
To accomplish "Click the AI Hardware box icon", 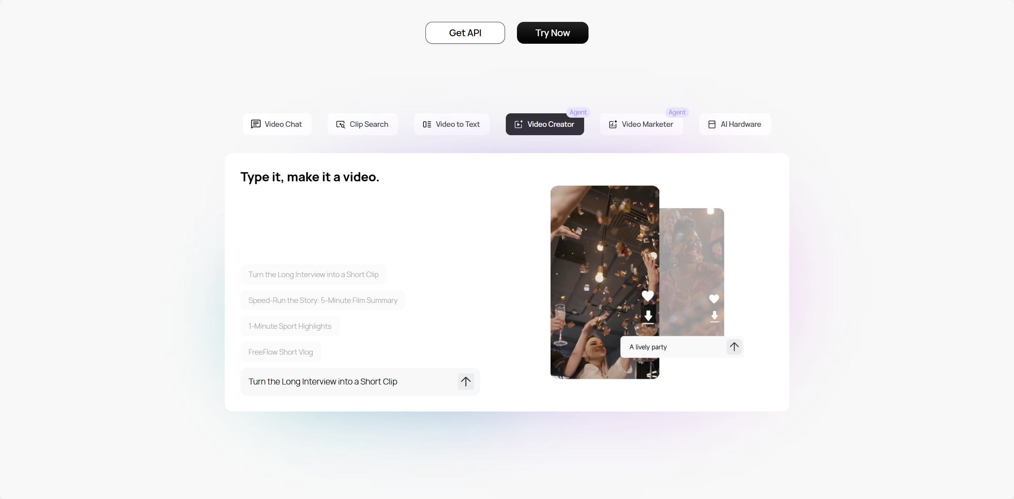I will click(712, 124).
